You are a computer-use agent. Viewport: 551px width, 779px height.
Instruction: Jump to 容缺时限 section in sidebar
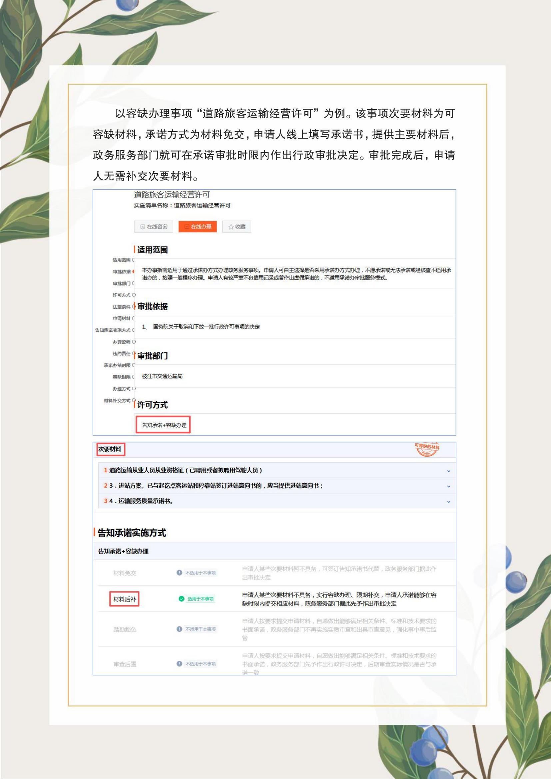[x=122, y=377]
